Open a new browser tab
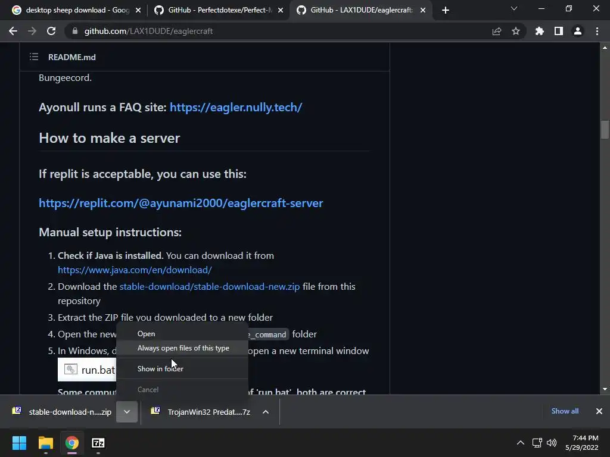 446,10
